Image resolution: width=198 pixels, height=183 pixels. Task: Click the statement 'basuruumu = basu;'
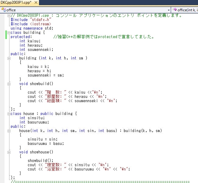pyautogui.click(x=46, y=144)
